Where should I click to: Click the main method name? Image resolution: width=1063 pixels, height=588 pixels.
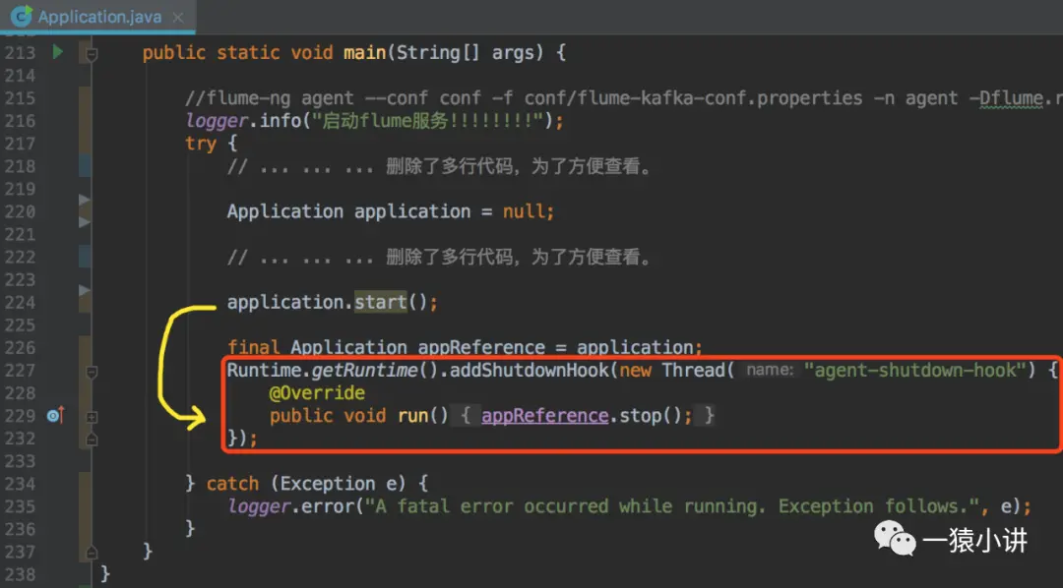(364, 52)
